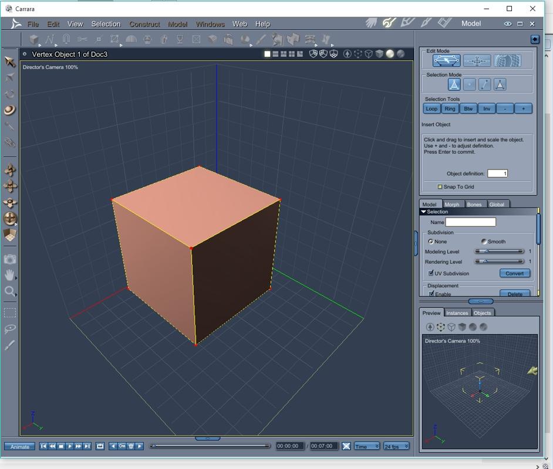Choose the rectangular marquee selection tool
553x469 pixels.
point(10,312)
